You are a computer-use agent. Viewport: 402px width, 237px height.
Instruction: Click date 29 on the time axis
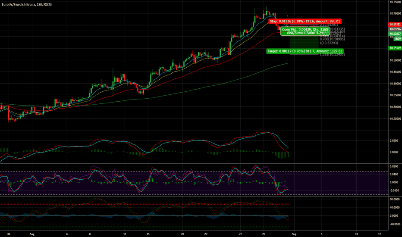(x=264, y=234)
